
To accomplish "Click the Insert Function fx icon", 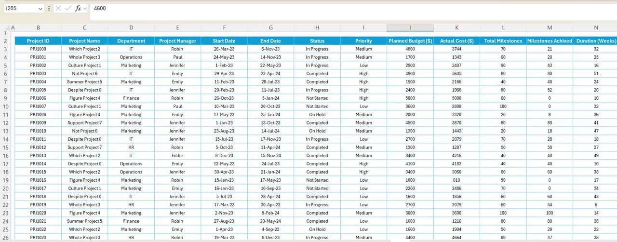I will point(78,8).
